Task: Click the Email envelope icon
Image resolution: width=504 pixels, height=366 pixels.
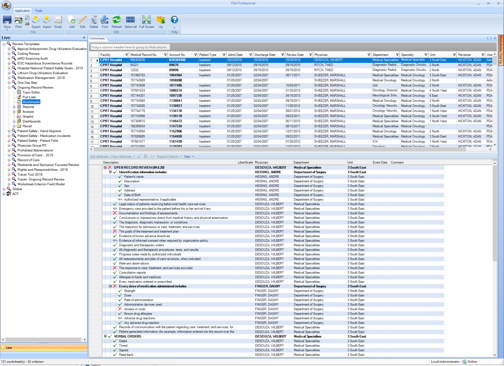Action: [x=58, y=22]
